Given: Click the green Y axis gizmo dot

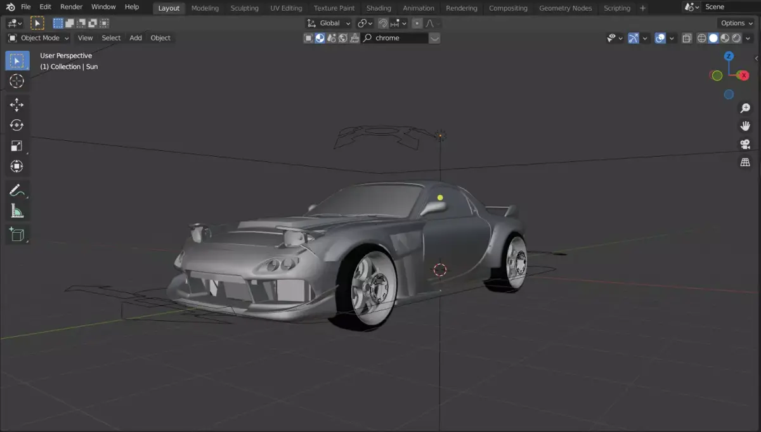Looking at the screenshot, I should point(717,75).
